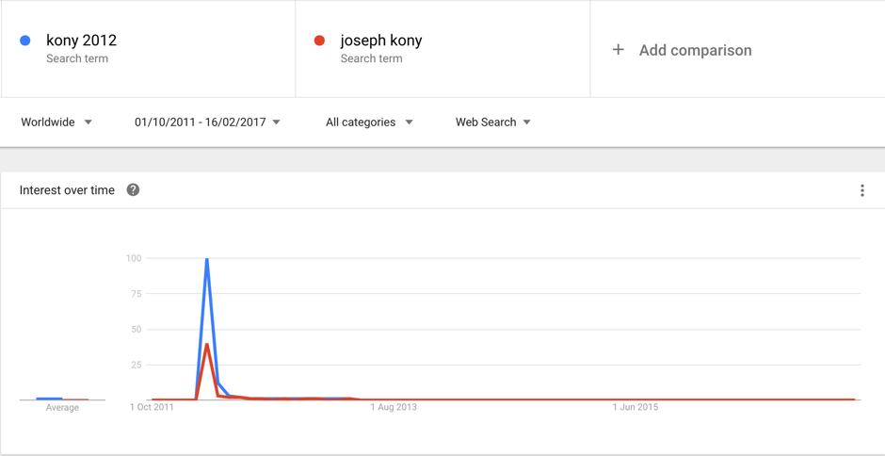
Task: Open the Worldwide region dropdown
Action: click(56, 122)
